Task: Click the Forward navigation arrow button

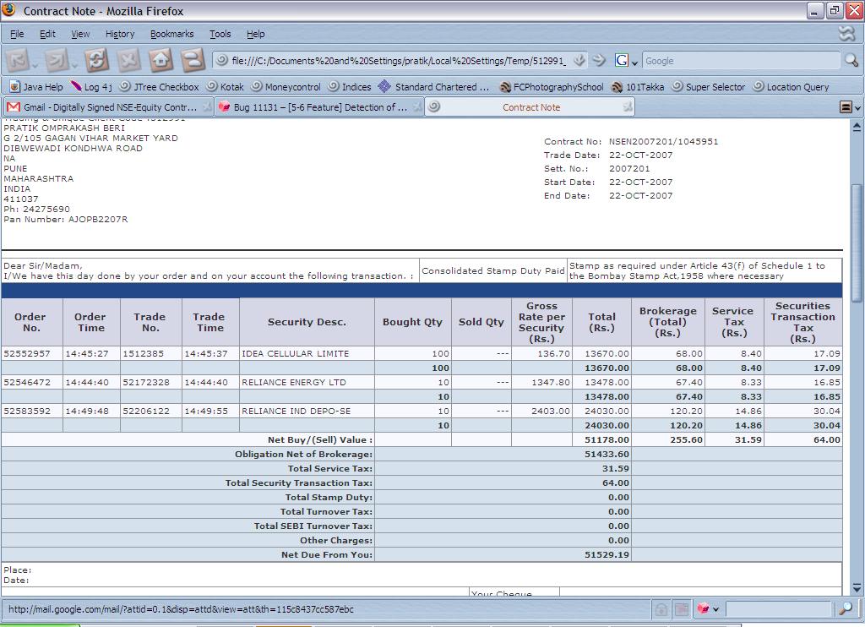Action: pos(56,60)
